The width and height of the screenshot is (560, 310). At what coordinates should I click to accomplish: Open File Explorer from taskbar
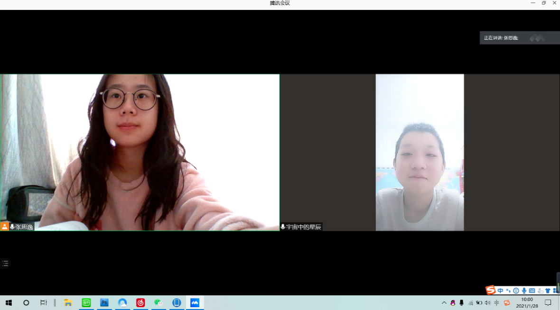pos(68,303)
